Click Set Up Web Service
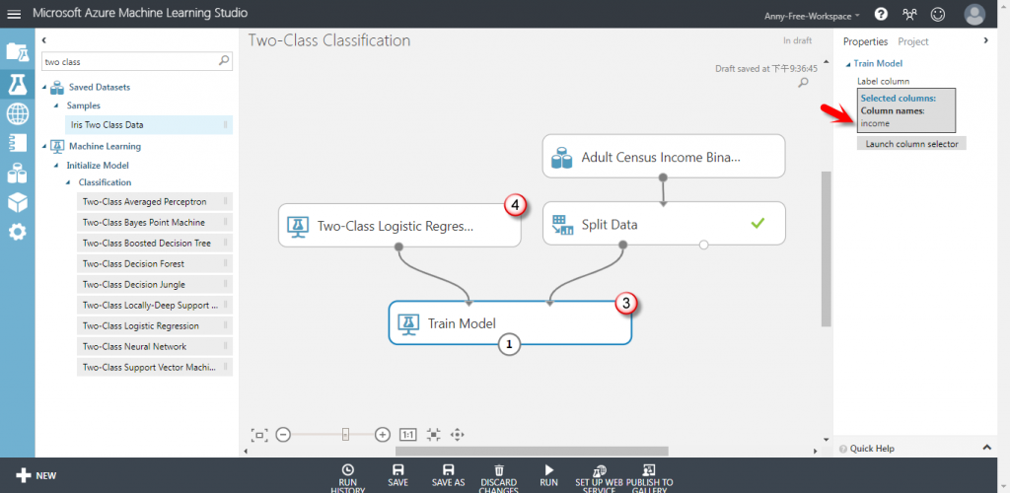Image resolution: width=1010 pixels, height=493 pixels. coord(600,477)
